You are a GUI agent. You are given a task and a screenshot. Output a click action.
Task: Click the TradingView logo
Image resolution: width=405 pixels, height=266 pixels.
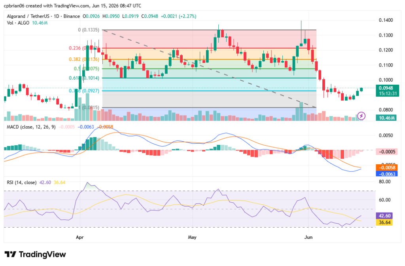click(x=35, y=255)
